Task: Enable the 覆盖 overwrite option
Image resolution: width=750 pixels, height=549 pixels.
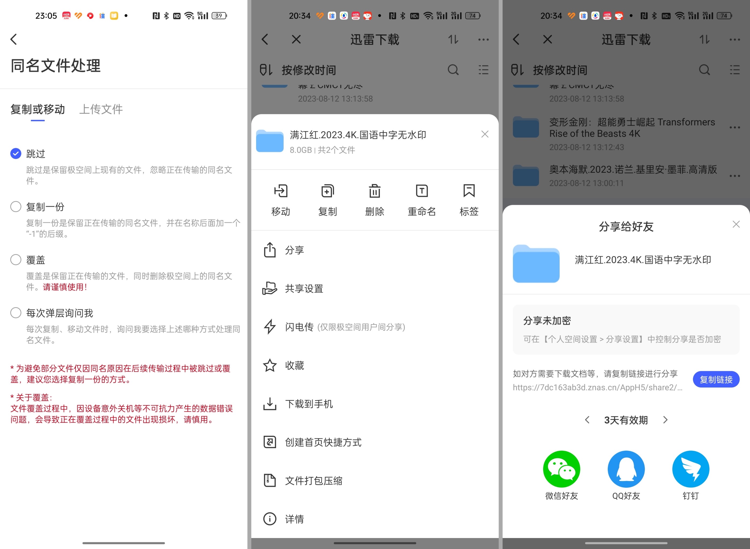Action: pos(15,260)
